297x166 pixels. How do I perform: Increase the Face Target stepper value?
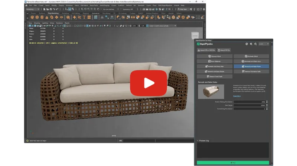click(267, 104)
